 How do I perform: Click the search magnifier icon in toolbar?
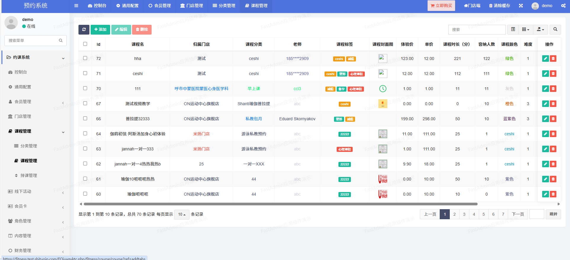[x=555, y=30]
